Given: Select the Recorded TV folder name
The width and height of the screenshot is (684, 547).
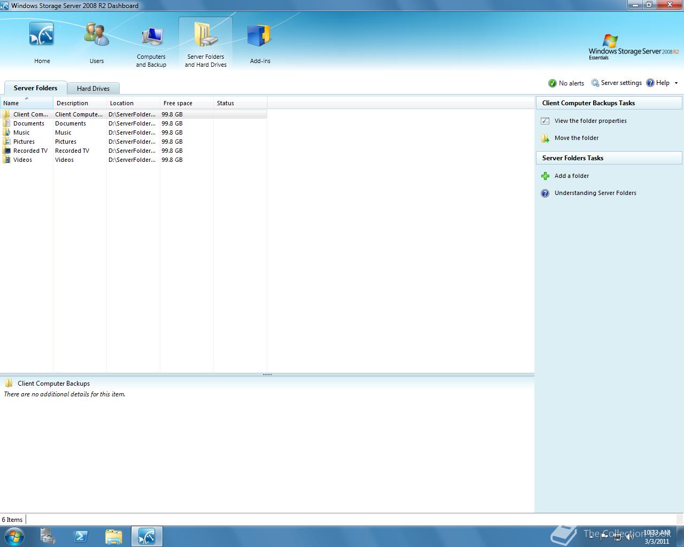Looking at the screenshot, I should click(x=30, y=151).
